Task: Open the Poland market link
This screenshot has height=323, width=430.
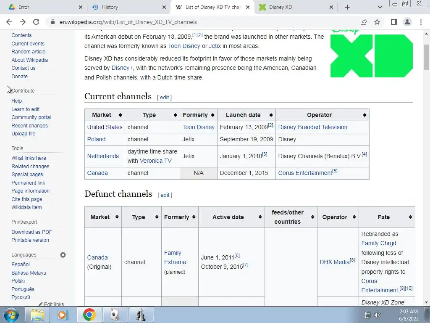Action: click(x=96, y=139)
